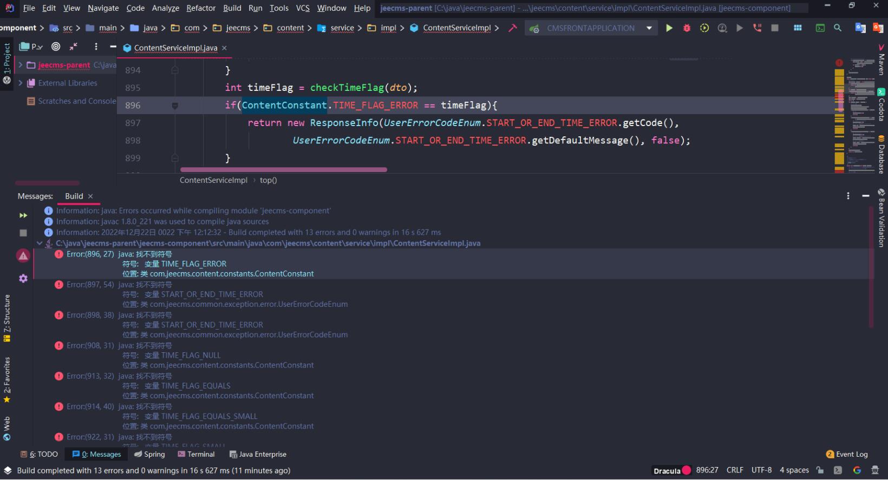Open build messages settings gear
Viewport: 888px width, 480px height.
point(23,278)
